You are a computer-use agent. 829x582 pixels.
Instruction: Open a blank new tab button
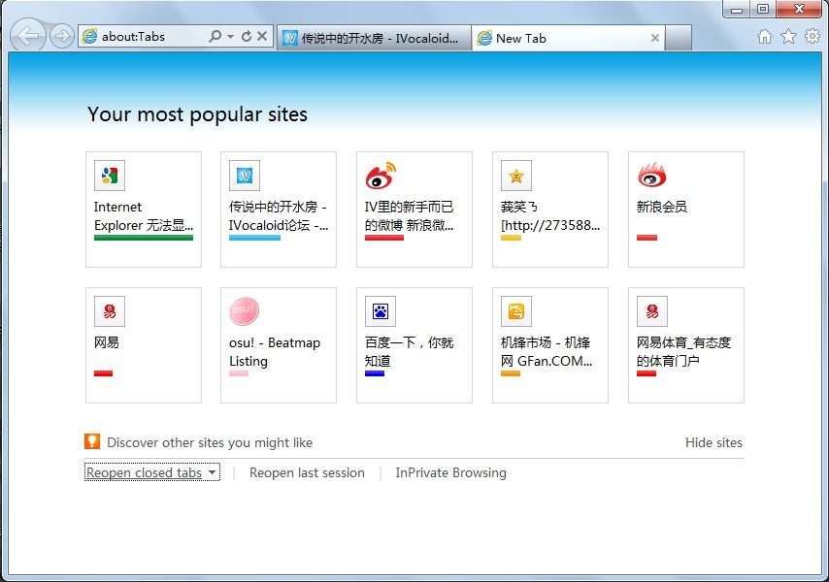pos(679,38)
